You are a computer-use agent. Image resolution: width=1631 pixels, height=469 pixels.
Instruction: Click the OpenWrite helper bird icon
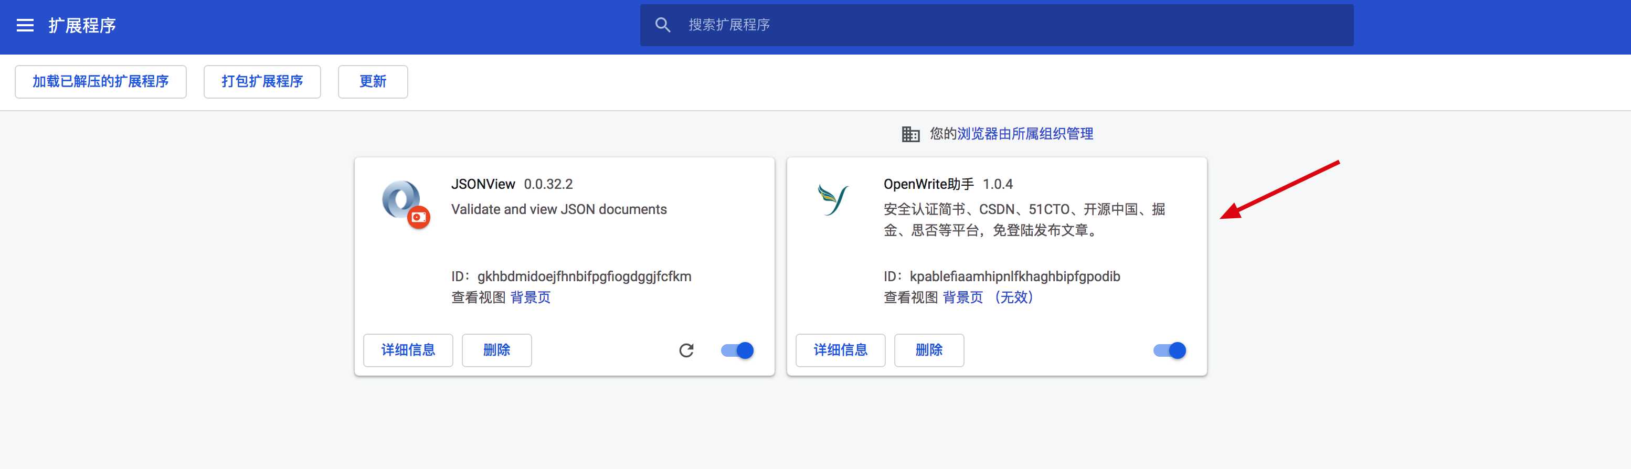pyautogui.click(x=833, y=200)
